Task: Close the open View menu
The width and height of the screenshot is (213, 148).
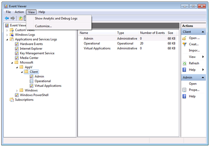Action: click(x=31, y=12)
